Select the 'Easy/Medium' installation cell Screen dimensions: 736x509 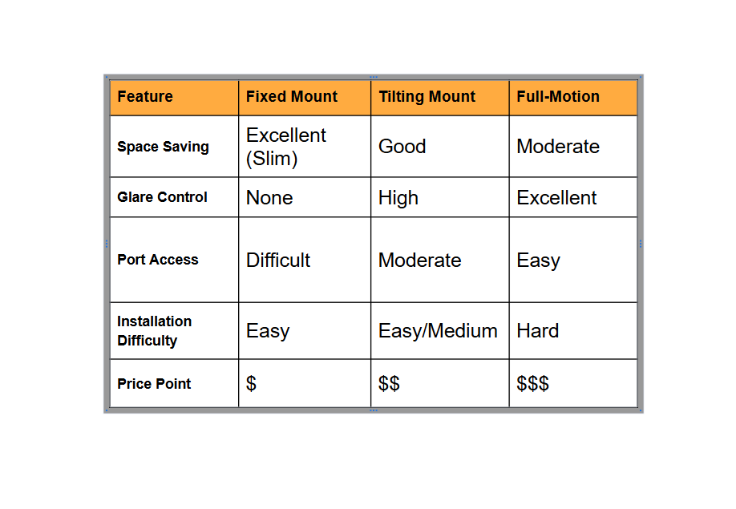pyautogui.click(x=440, y=331)
